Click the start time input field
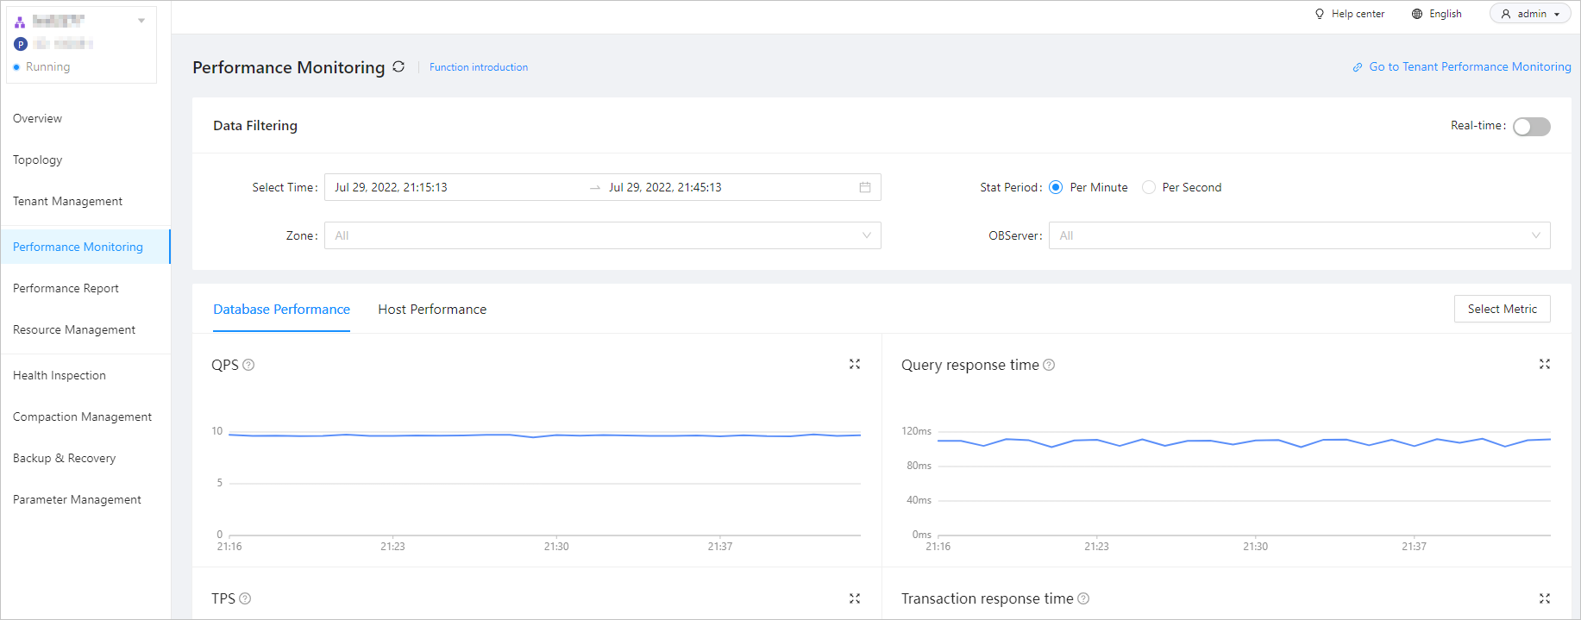Screen dimensions: 1581x620 coord(449,187)
